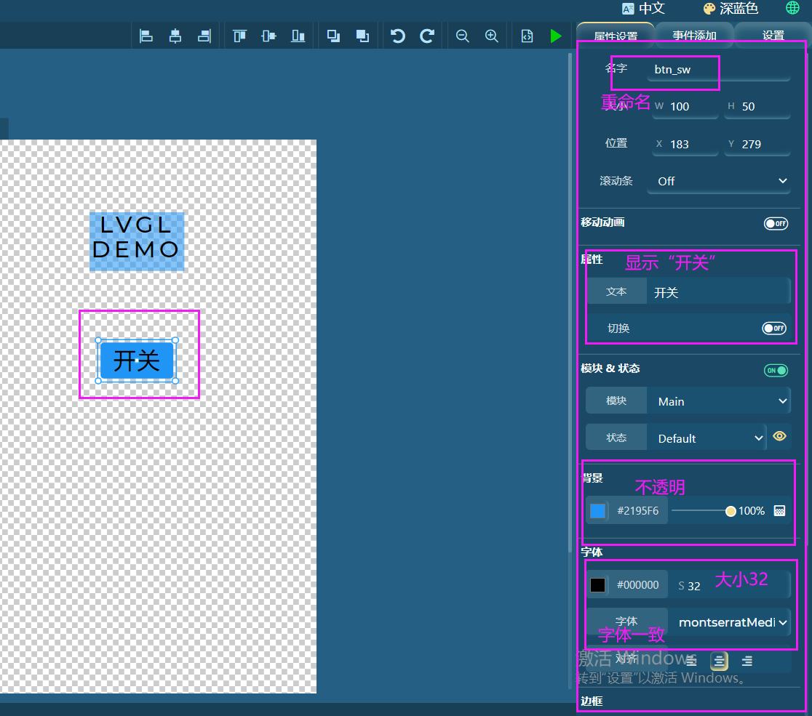Click the 深蓝色 theme button
Viewport: 812px width, 716px height.
point(731,8)
